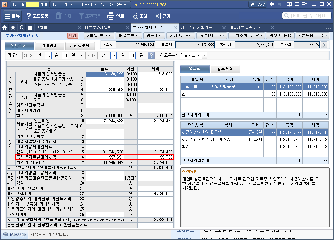
Task: Select the 사업장명세 tab
Action: pyautogui.click(x=80, y=46)
